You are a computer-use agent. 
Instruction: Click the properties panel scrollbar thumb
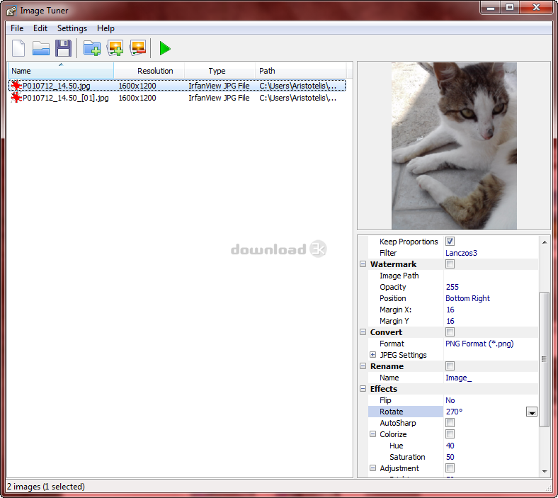click(544, 359)
